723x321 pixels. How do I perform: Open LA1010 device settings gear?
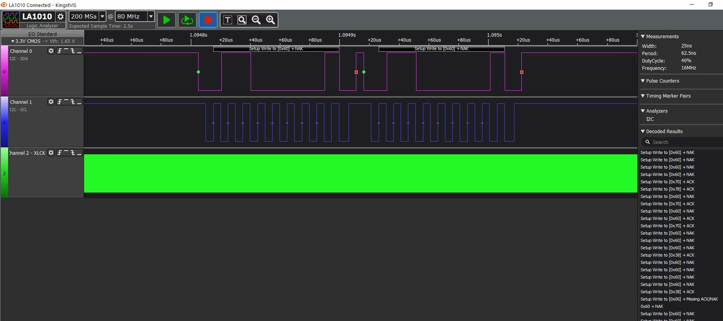click(61, 17)
